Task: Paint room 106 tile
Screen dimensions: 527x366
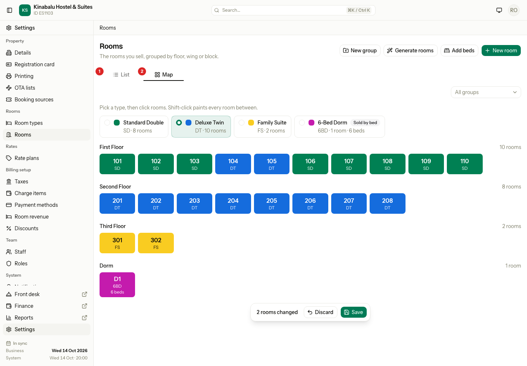Action: point(310,164)
